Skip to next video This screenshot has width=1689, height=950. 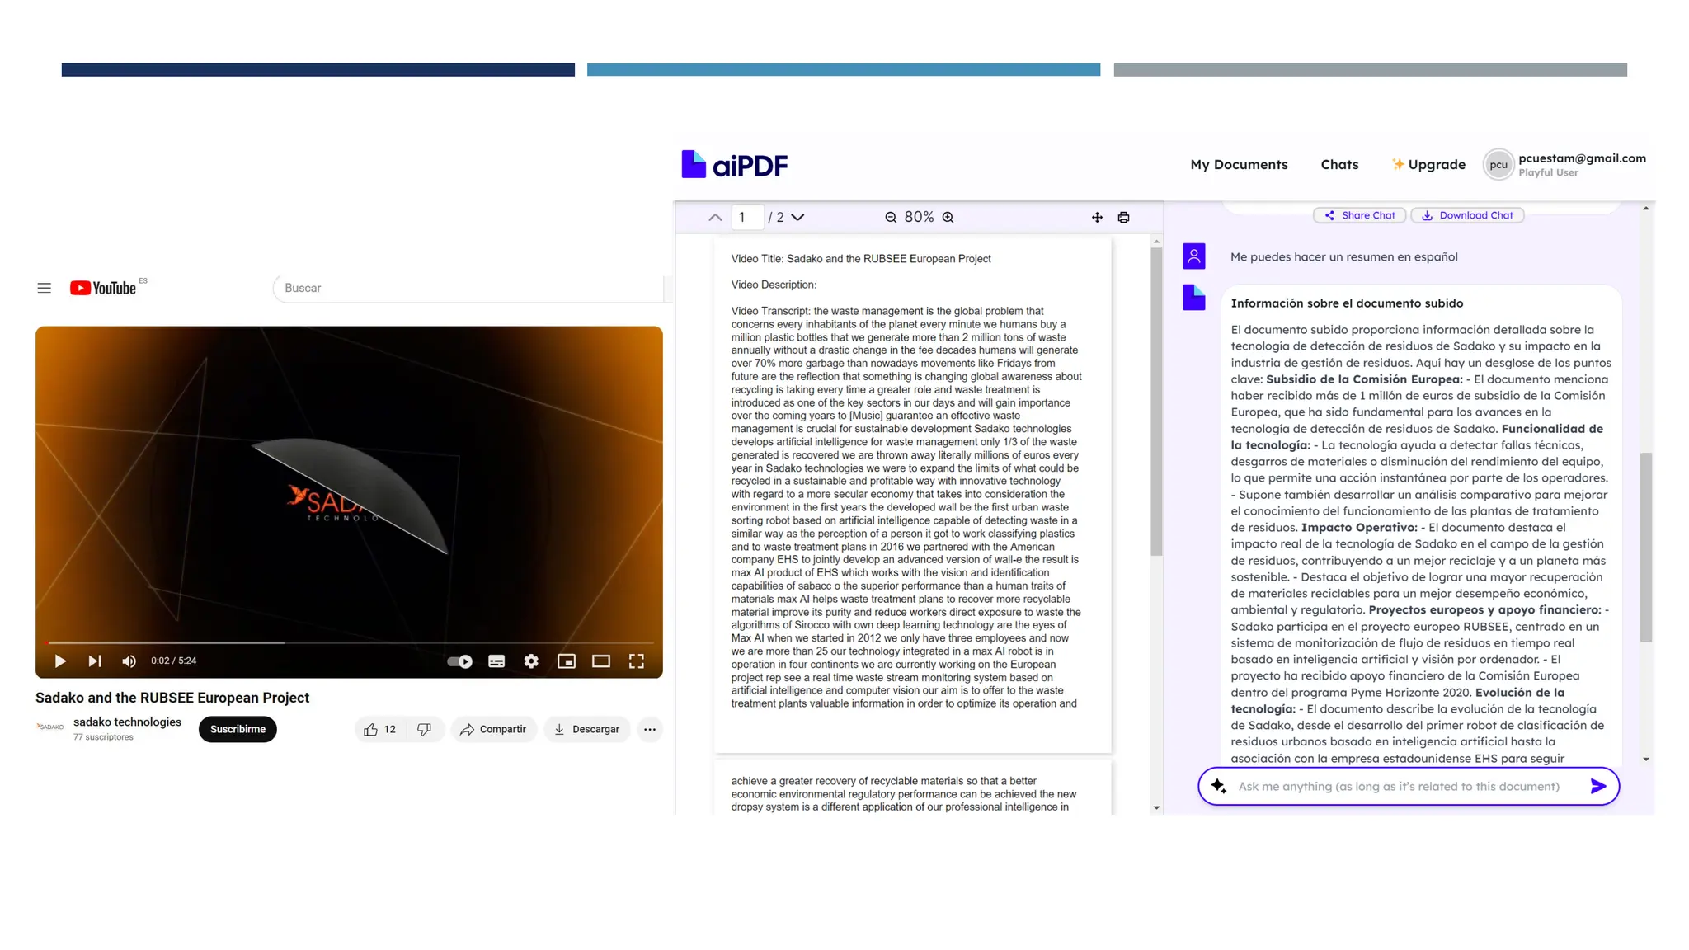point(95,661)
